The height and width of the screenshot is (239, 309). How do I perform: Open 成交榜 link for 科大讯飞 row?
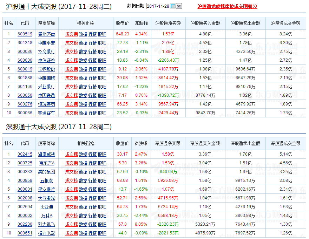[x=71, y=224]
